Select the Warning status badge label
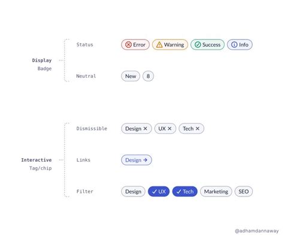Screen dimensions: 284x236 pyautogui.click(x=174, y=45)
